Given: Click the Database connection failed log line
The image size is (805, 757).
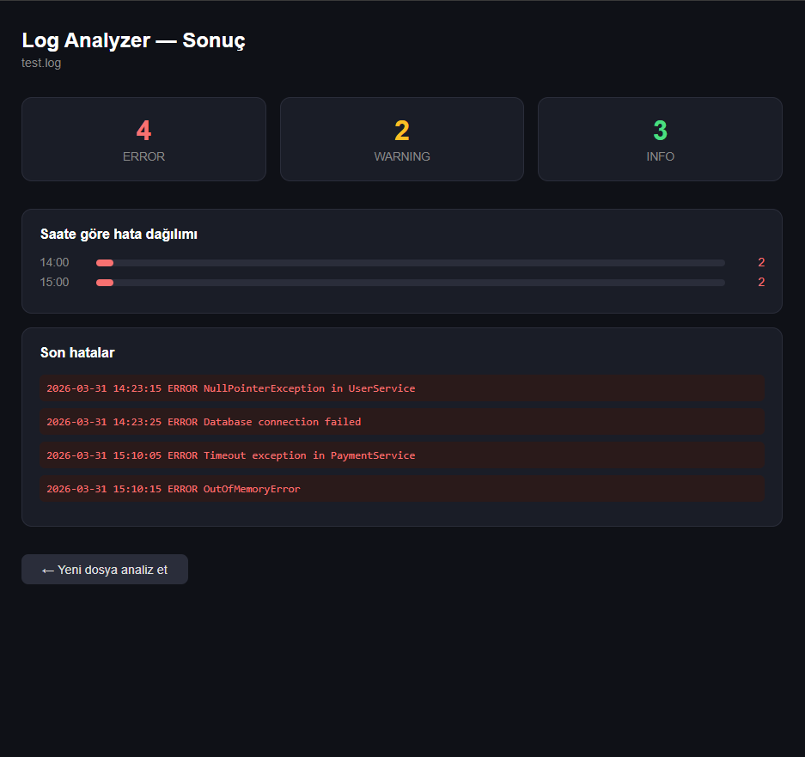Looking at the screenshot, I should (402, 422).
